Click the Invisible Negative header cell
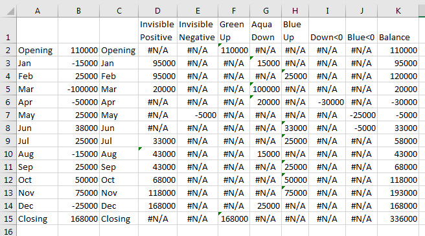The image size is (425, 236). 198,30
